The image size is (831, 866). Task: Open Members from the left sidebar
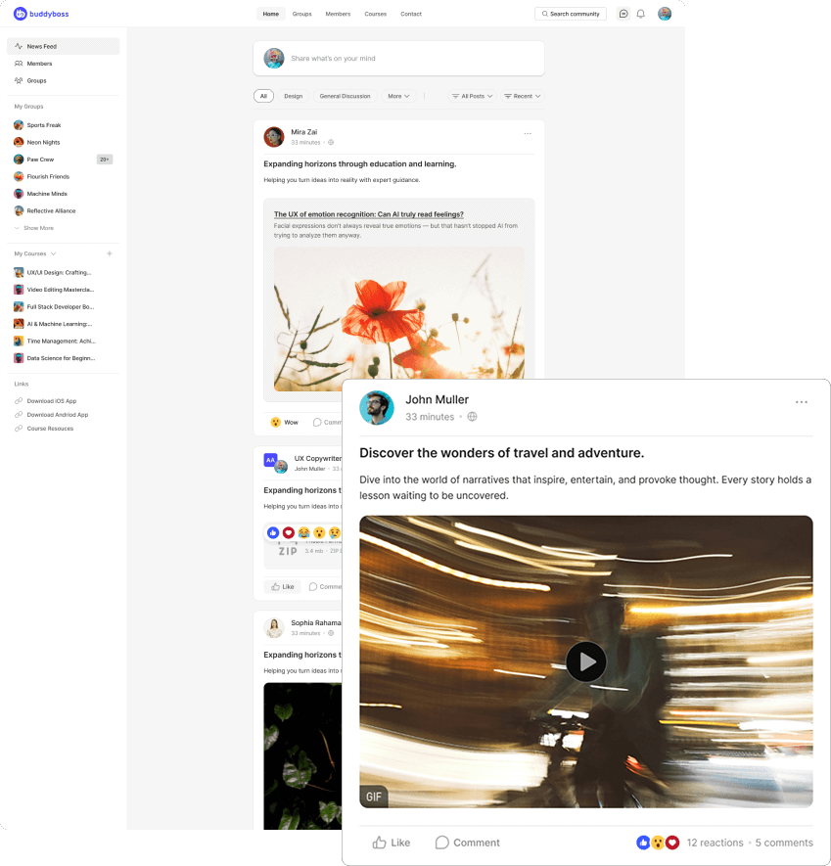tap(39, 63)
